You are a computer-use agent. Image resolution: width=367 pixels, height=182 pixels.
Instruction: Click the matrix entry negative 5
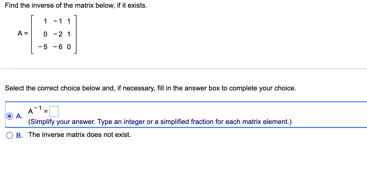click(43, 47)
